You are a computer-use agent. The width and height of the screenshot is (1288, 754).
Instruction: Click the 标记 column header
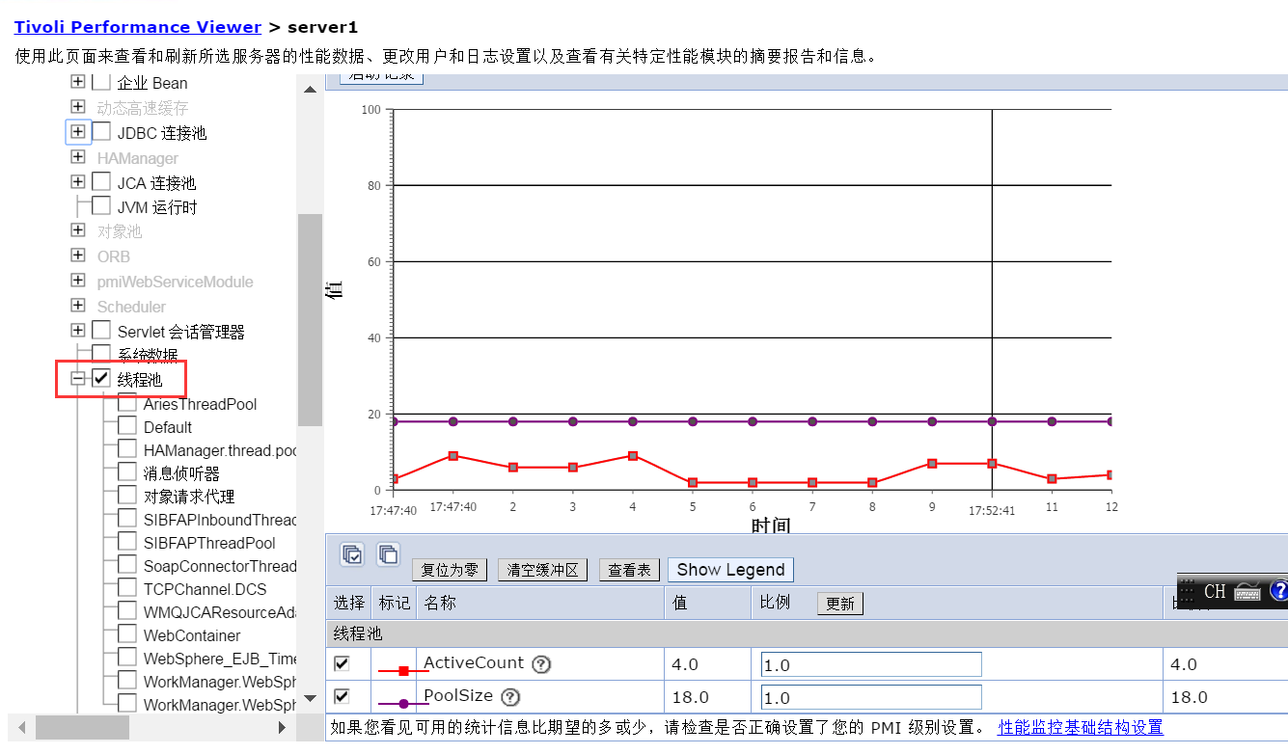395,603
